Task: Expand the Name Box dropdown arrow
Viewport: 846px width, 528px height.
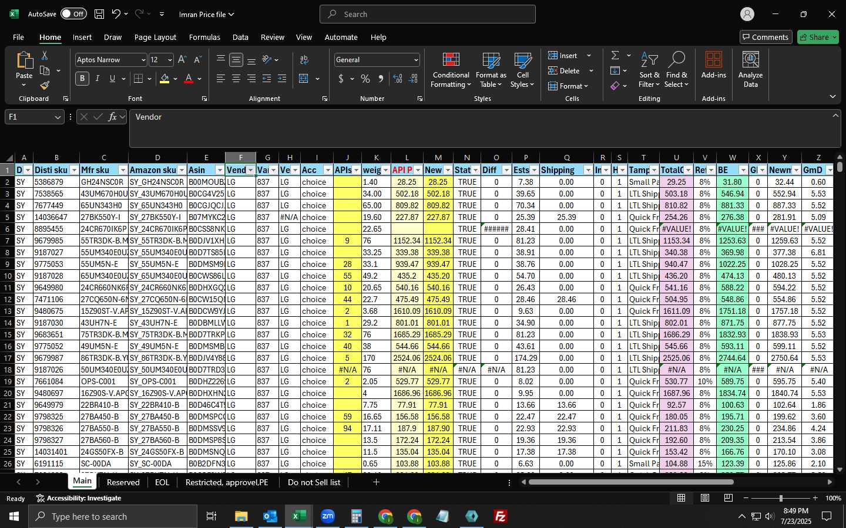Action: point(58,117)
